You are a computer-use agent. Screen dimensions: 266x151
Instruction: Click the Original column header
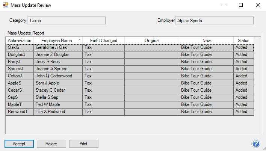pyautogui.click(x=152, y=41)
